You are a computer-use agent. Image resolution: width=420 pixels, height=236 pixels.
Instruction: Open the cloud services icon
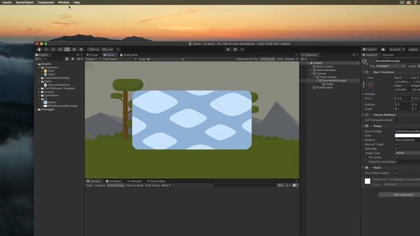[x=383, y=50]
